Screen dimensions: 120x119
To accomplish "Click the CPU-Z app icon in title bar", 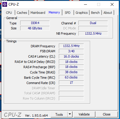I will pos(5,4).
